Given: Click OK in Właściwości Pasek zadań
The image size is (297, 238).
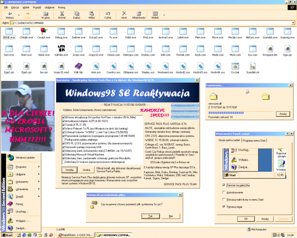Looking at the screenshot, I should tap(246, 219).
